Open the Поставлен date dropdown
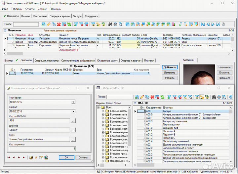 click(x=73, y=102)
